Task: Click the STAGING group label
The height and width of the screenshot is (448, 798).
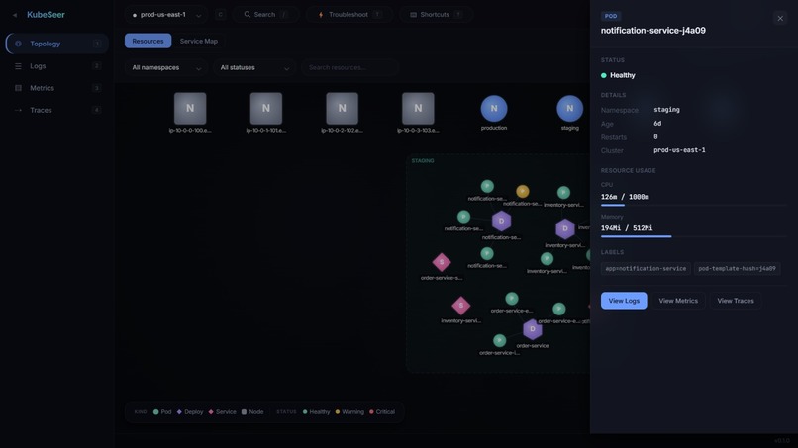Action: click(423, 160)
